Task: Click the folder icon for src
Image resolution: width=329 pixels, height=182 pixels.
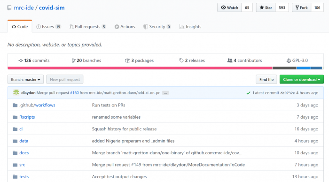Action: coord(15,165)
